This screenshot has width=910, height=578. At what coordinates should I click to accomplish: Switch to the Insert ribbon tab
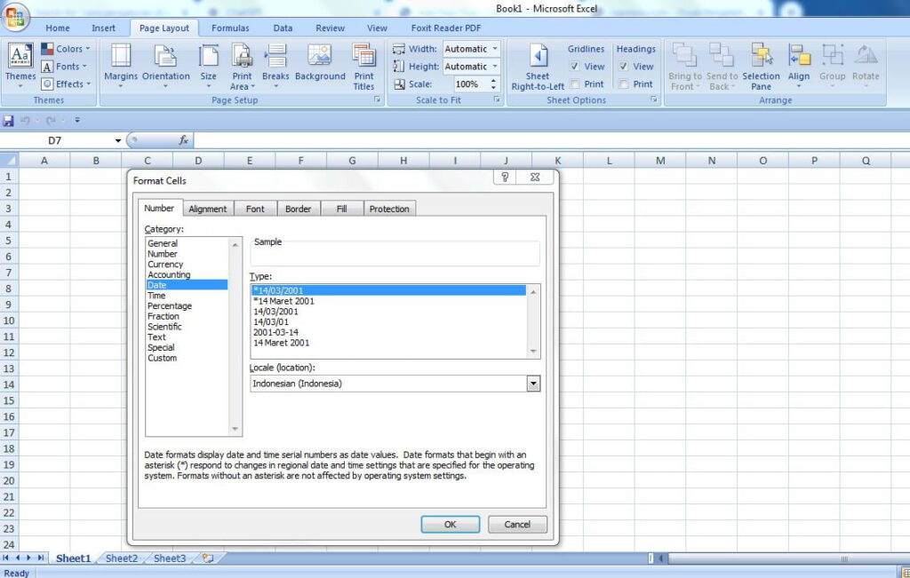click(x=103, y=28)
